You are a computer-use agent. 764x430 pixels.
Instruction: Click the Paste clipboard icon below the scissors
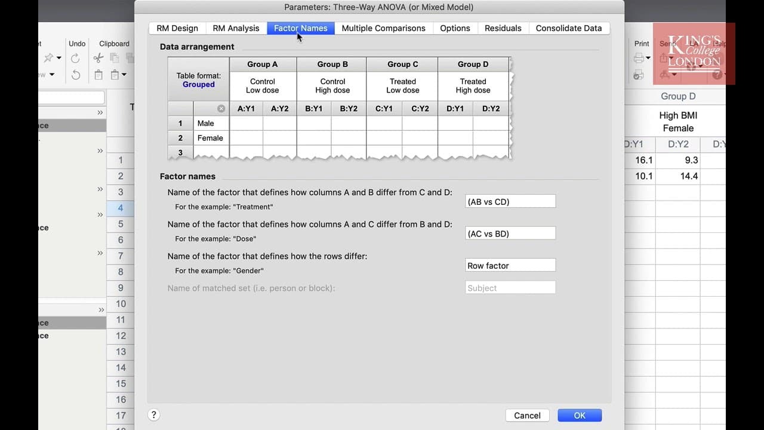click(98, 75)
